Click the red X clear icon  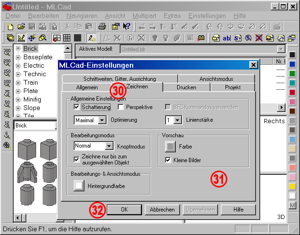pyautogui.click(x=259, y=38)
